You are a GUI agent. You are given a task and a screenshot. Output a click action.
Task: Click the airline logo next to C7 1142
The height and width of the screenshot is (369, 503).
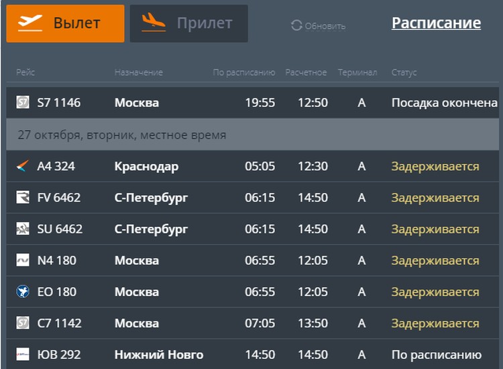pos(23,323)
